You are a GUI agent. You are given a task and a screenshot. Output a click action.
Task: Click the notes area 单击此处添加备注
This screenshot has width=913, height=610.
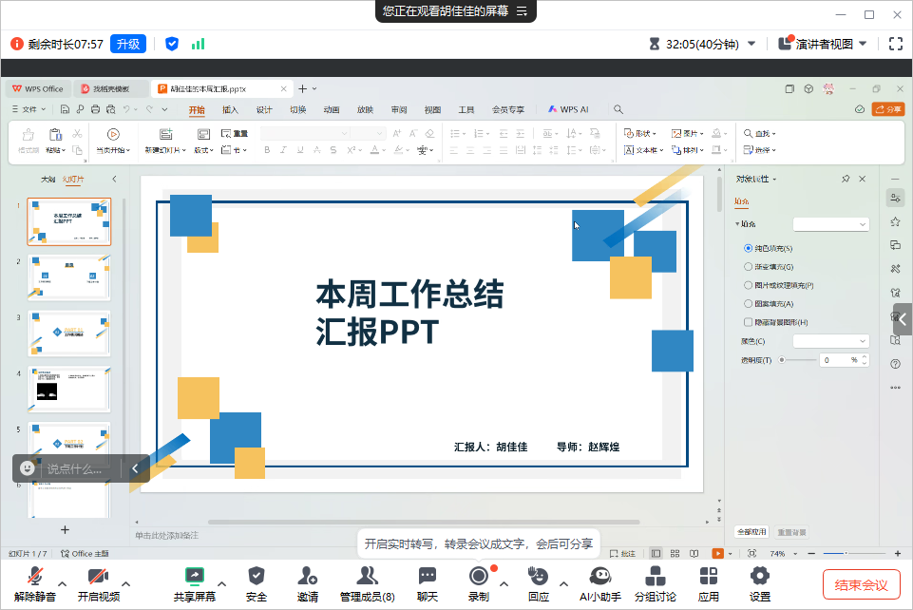point(167,536)
